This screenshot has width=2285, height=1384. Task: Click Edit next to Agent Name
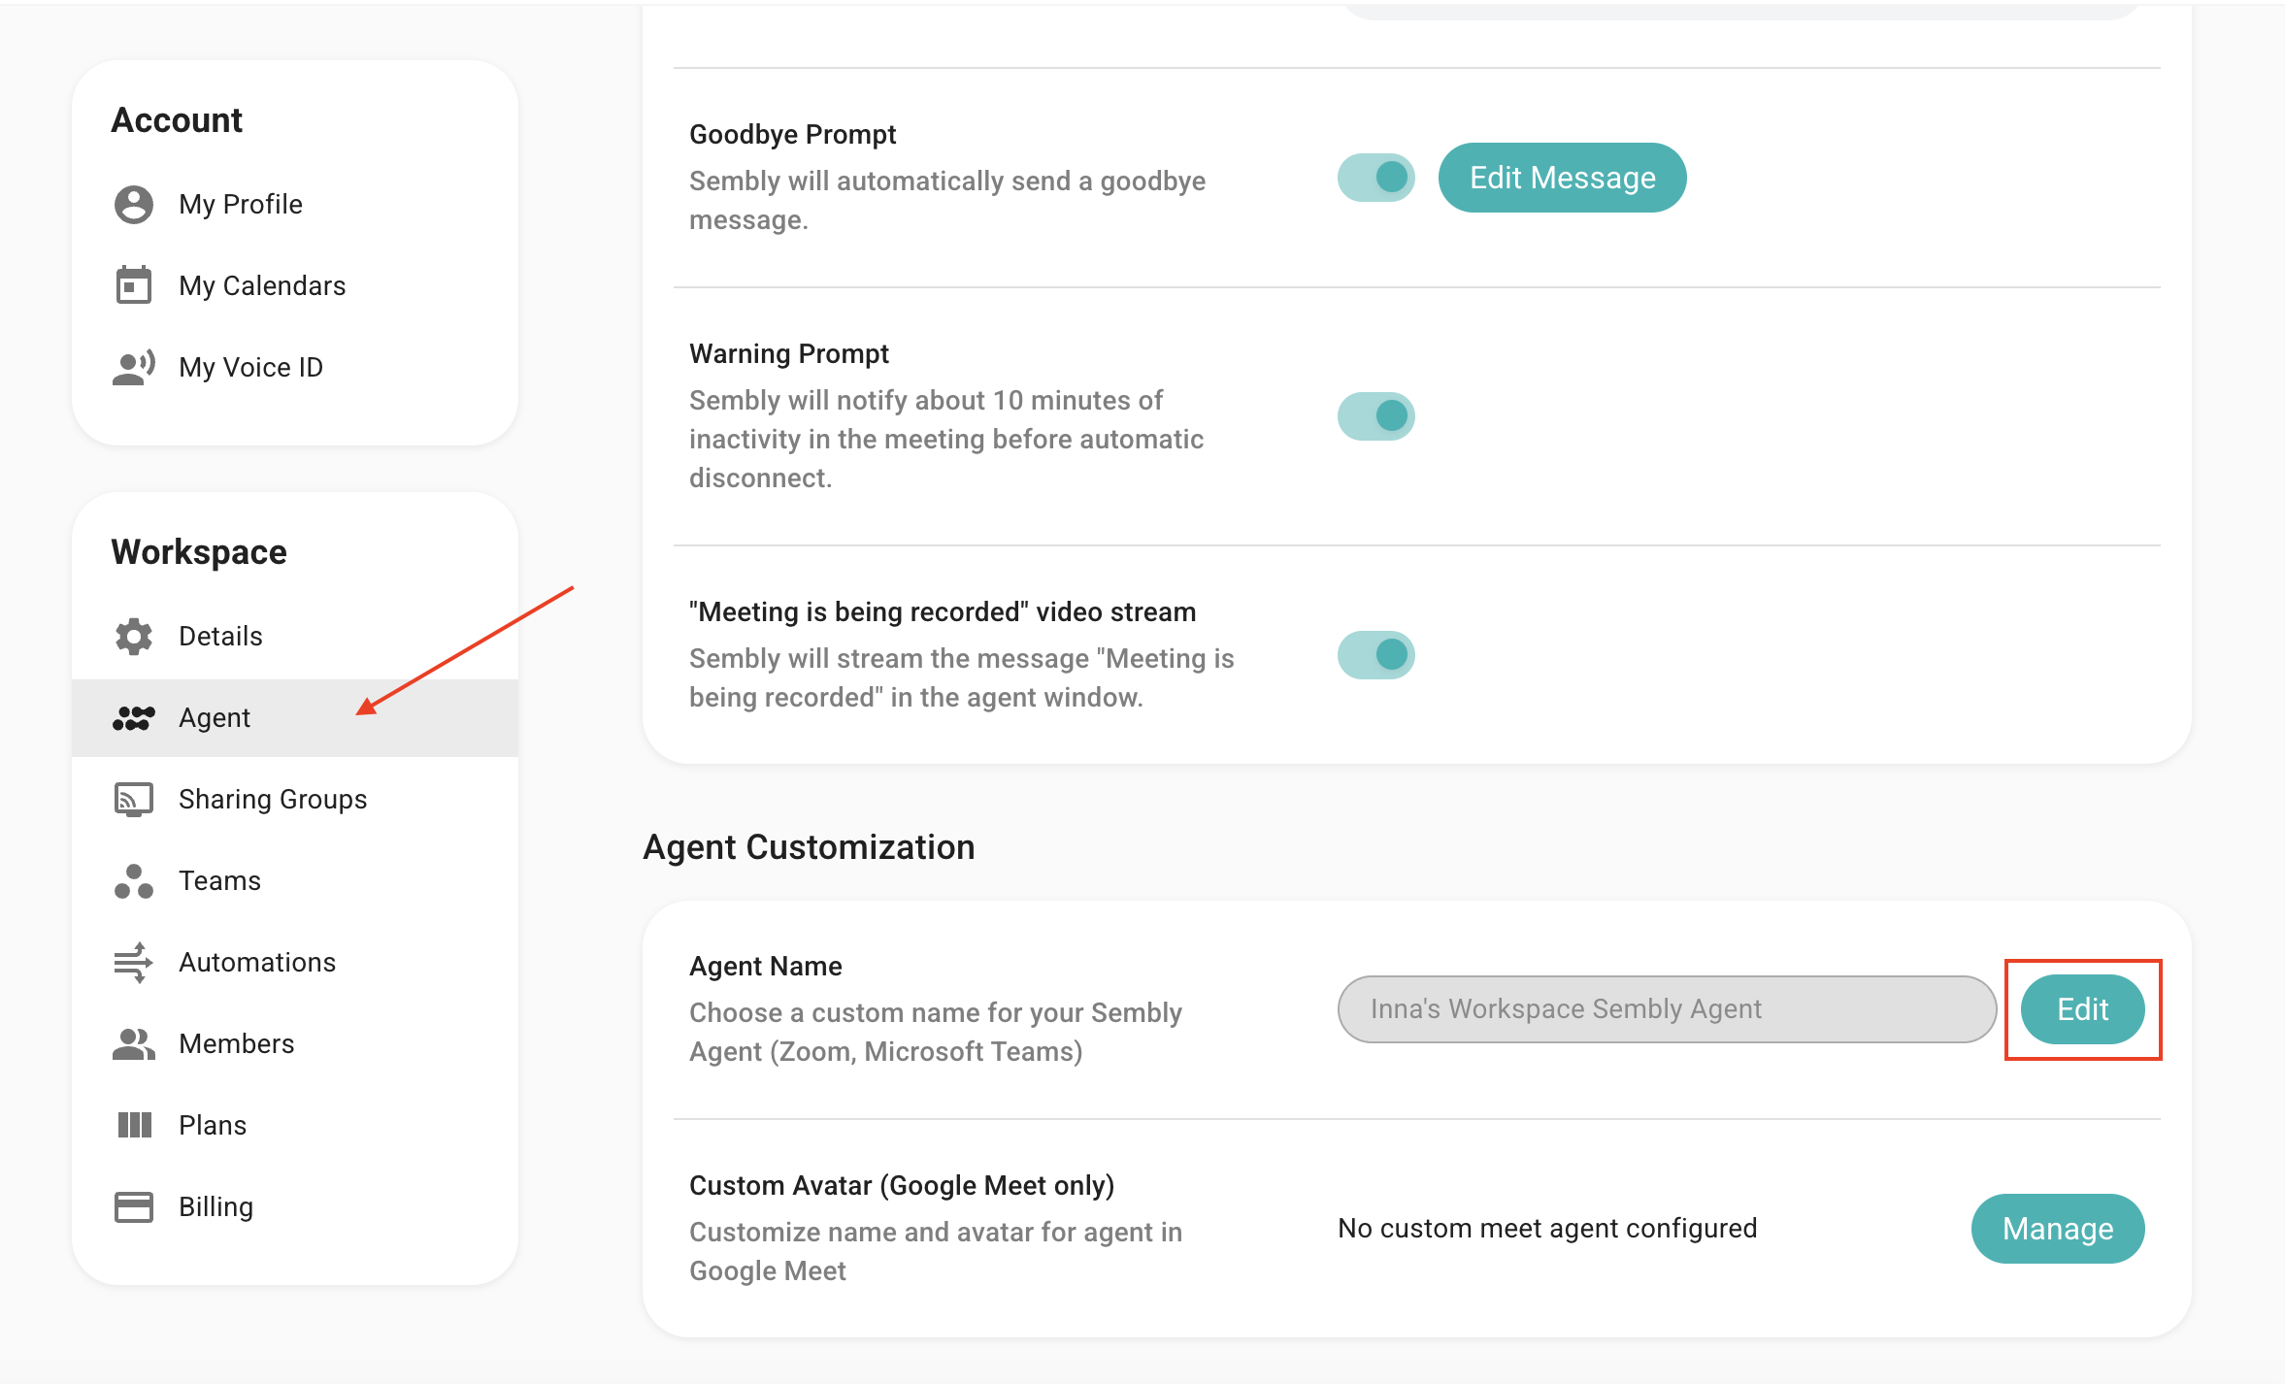click(x=2082, y=1009)
